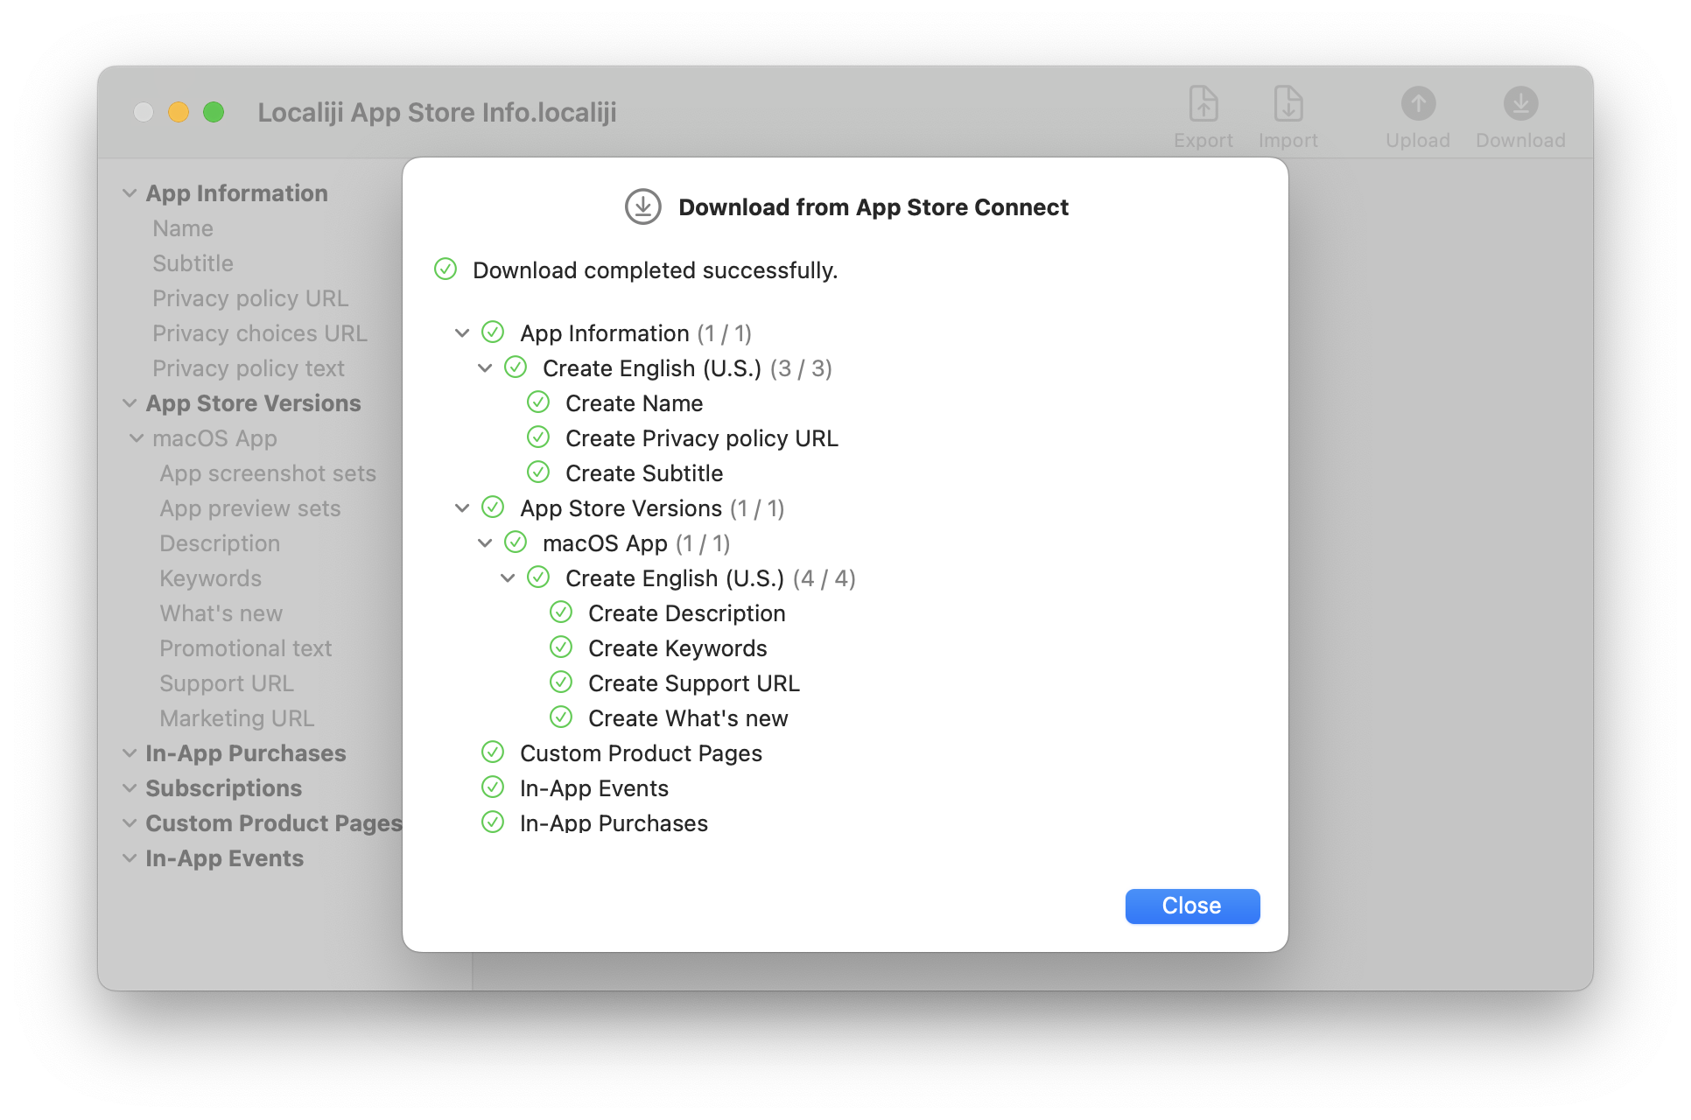Click the check icon for In-App Purchases result

(x=493, y=822)
